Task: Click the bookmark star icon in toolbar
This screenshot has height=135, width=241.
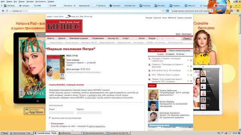Action: tap(227, 11)
